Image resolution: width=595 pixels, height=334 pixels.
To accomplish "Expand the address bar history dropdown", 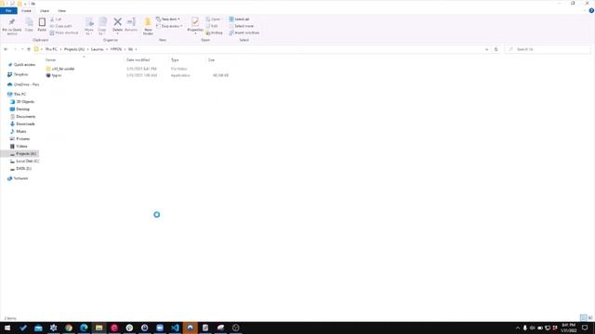I will [487, 49].
